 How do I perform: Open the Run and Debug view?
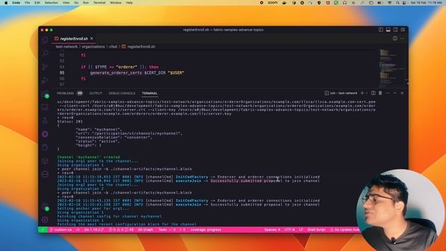click(x=45, y=80)
